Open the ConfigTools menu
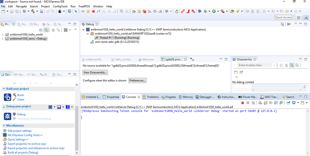The image size is (310, 156). [x=60, y=6]
